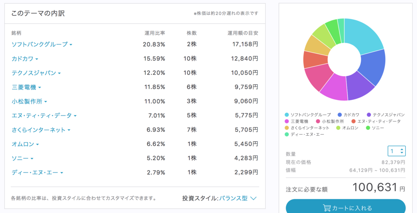Click the 20.83% ratio value
Screen dimensions: 417x213
click(154, 44)
